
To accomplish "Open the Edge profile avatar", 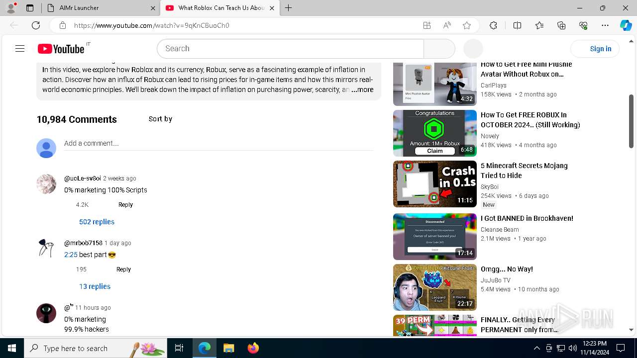I will click(11, 8).
